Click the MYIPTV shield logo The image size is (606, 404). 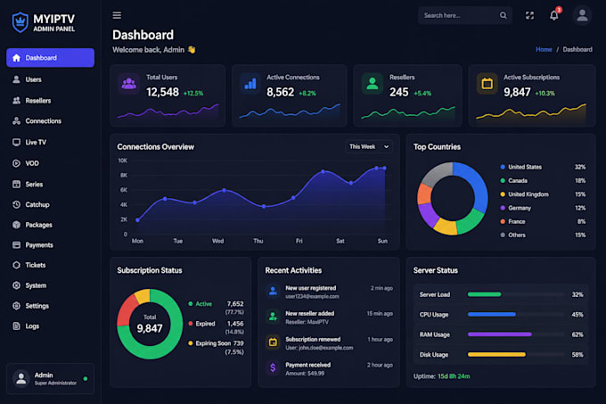[x=20, y=22]
